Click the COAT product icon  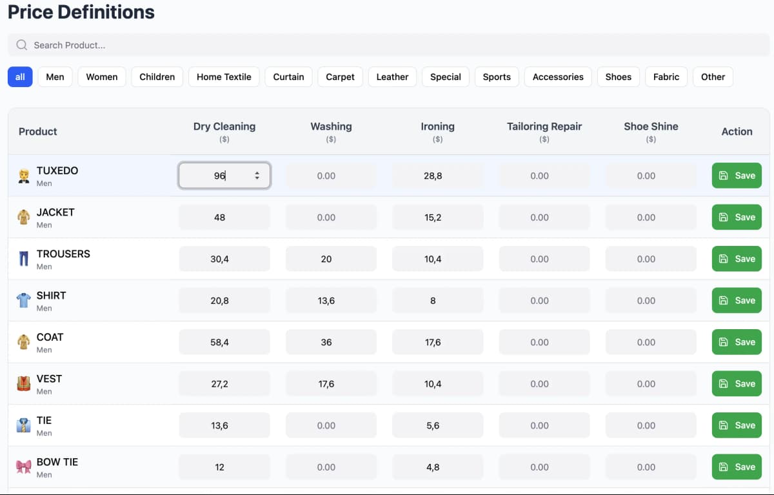pos(24,342)
